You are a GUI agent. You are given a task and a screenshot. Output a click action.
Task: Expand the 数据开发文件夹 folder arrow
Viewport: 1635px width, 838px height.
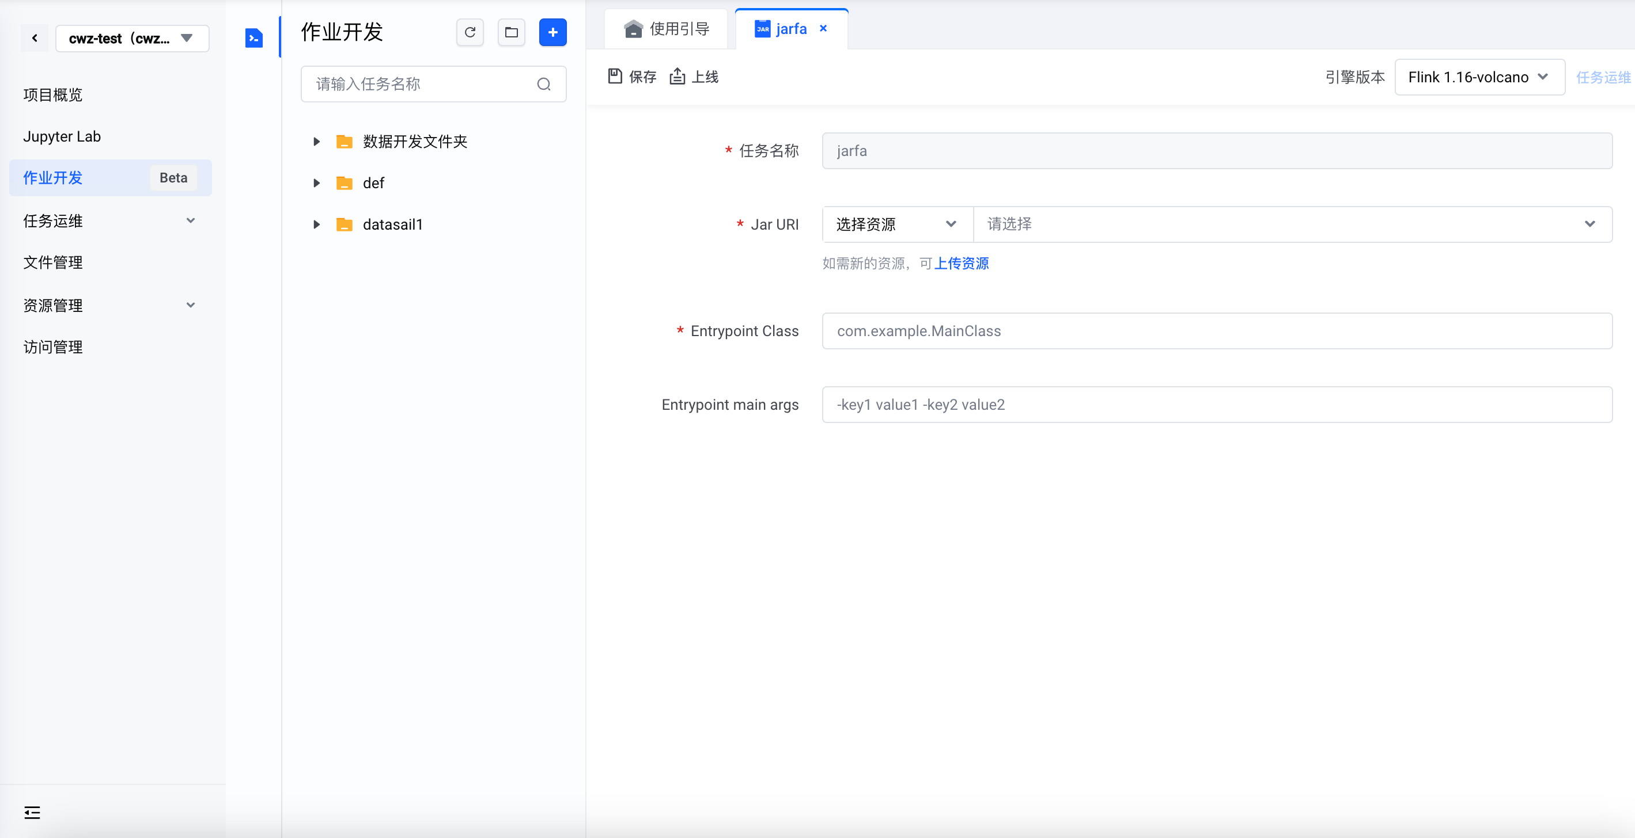[316, 142]
